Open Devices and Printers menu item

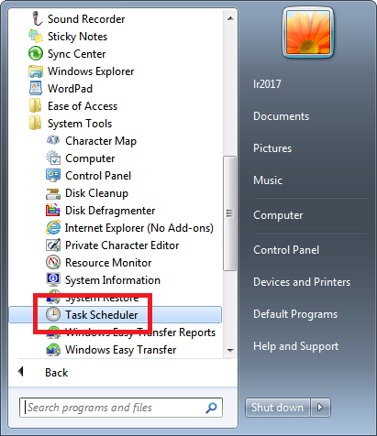(x=302, y=282)
